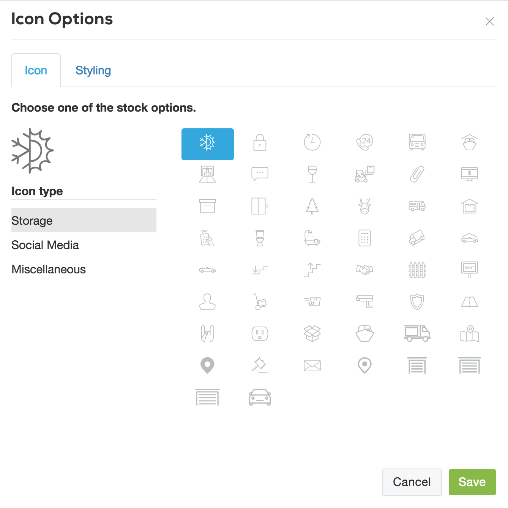Select the padlock security icon
Viewport: 508px width, 508px height.
260,144
